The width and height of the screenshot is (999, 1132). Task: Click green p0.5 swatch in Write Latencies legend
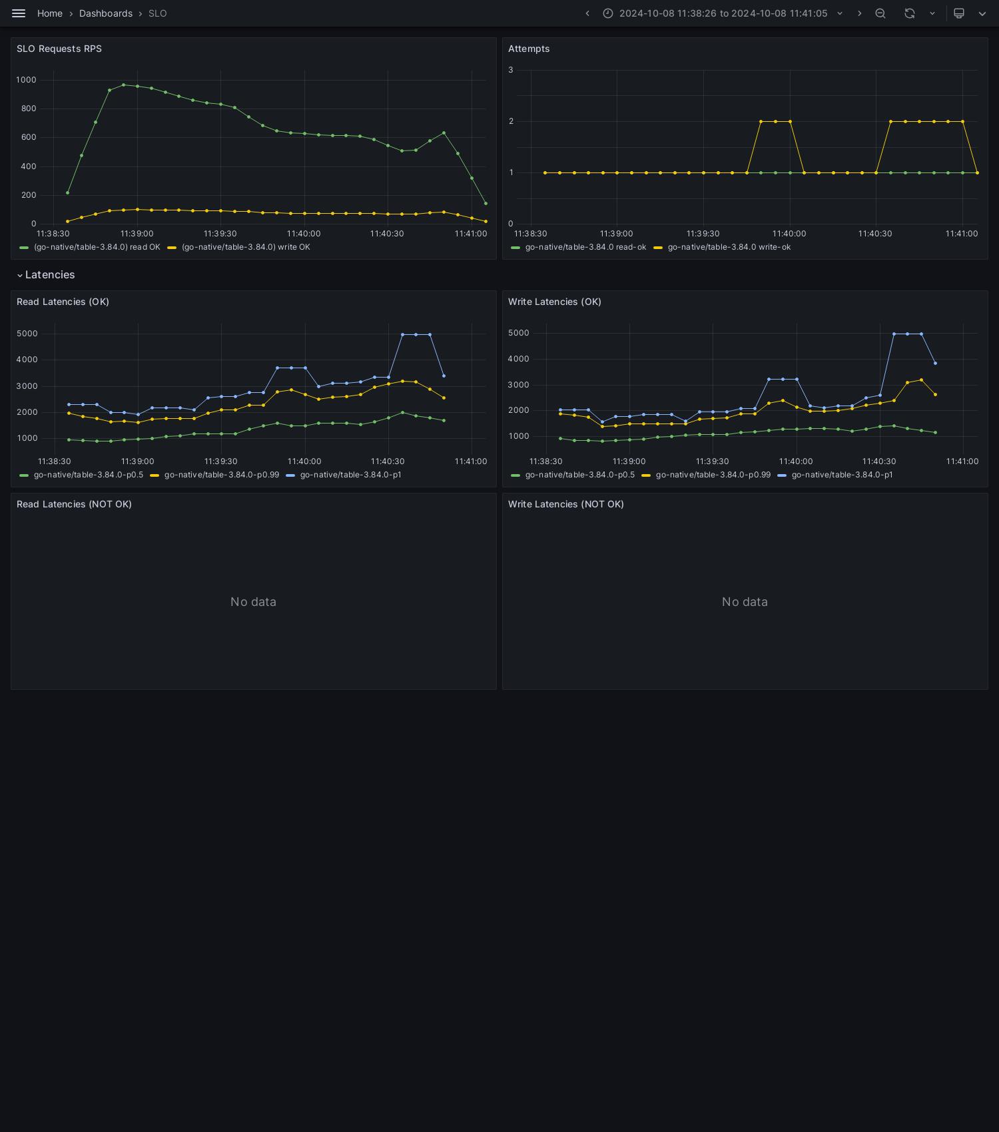515,475
